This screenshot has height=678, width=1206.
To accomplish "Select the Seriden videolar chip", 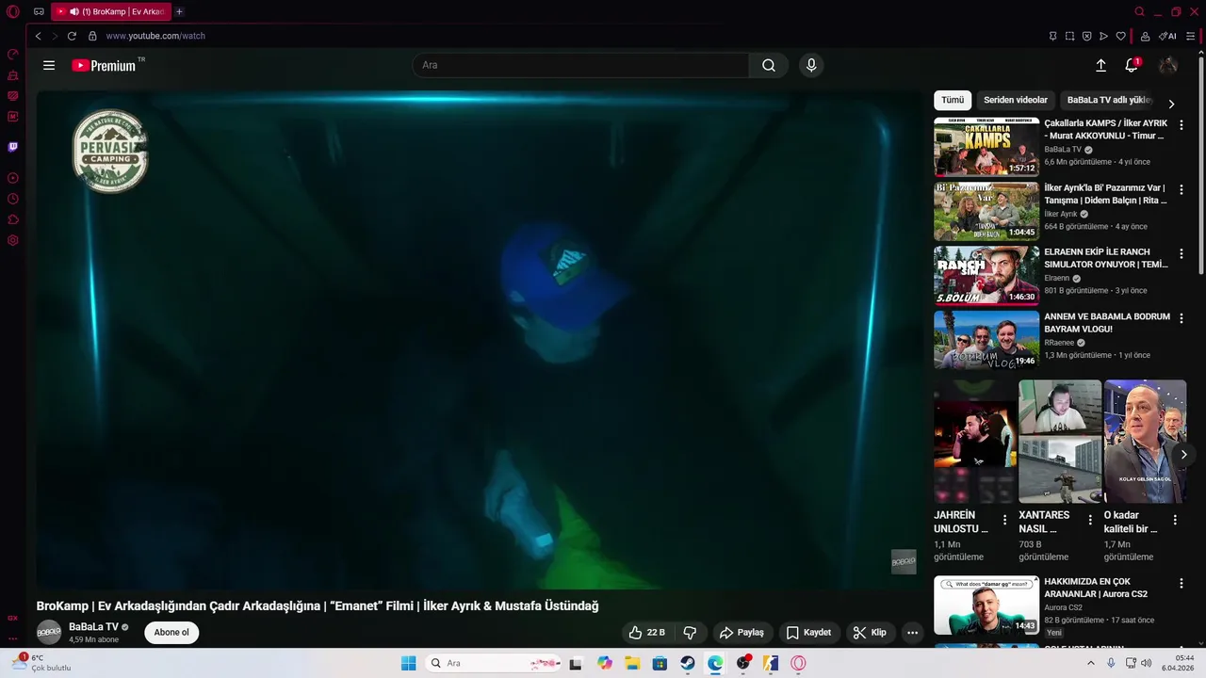I will pos(1016,100).
